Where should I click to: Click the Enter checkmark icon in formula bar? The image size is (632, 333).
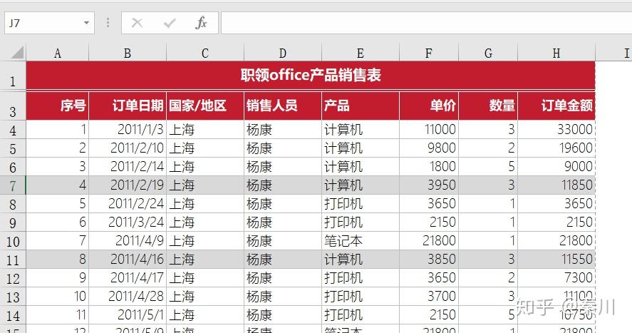pos(170,23)
